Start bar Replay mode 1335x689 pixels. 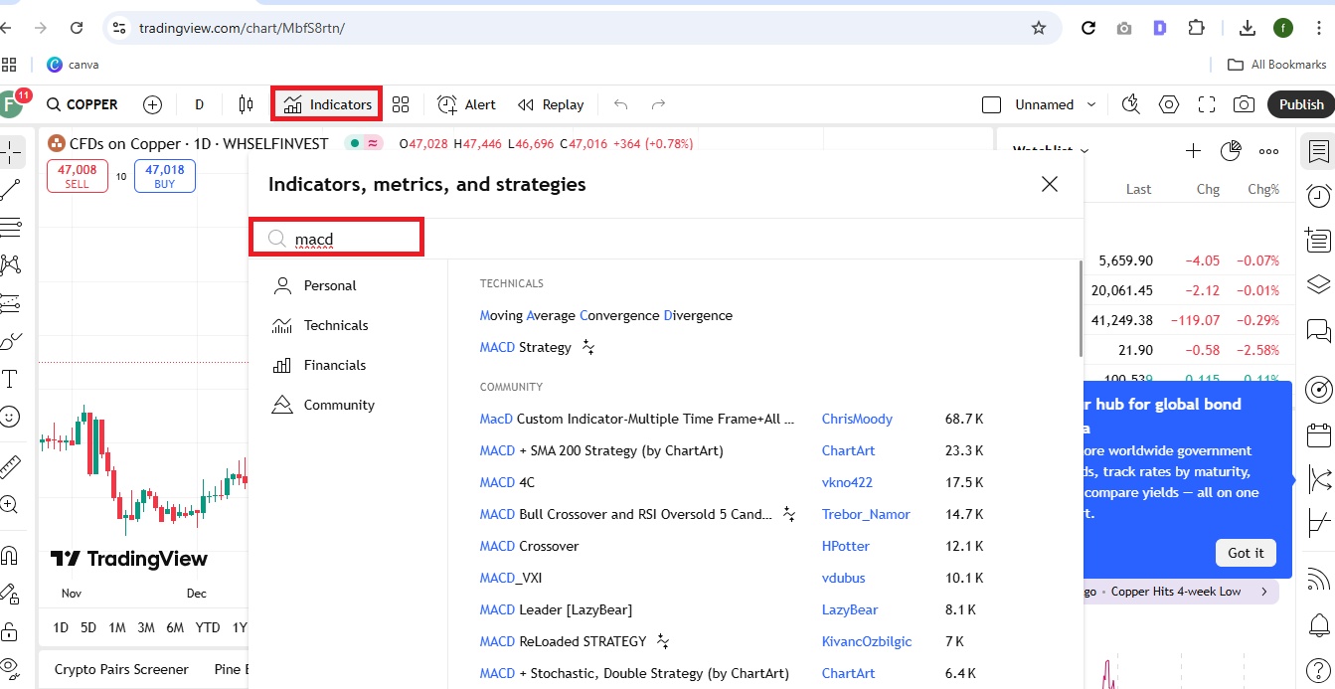pyautogui.click(x=551, y=104)
